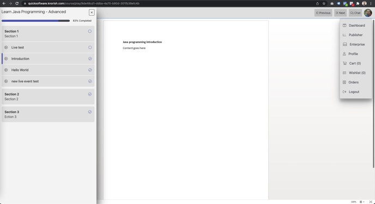Toggle Introduction completion checkmark

click(x=90, y=59)
